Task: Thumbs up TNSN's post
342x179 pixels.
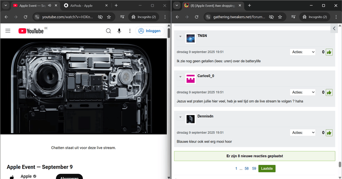Action: point(329,52)
